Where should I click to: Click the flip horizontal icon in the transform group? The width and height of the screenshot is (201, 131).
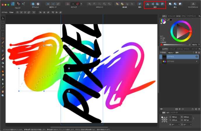coord(147,4)
